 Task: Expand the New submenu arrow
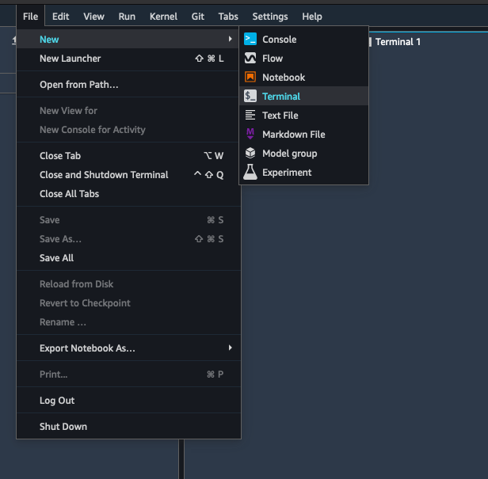point(230,39)
